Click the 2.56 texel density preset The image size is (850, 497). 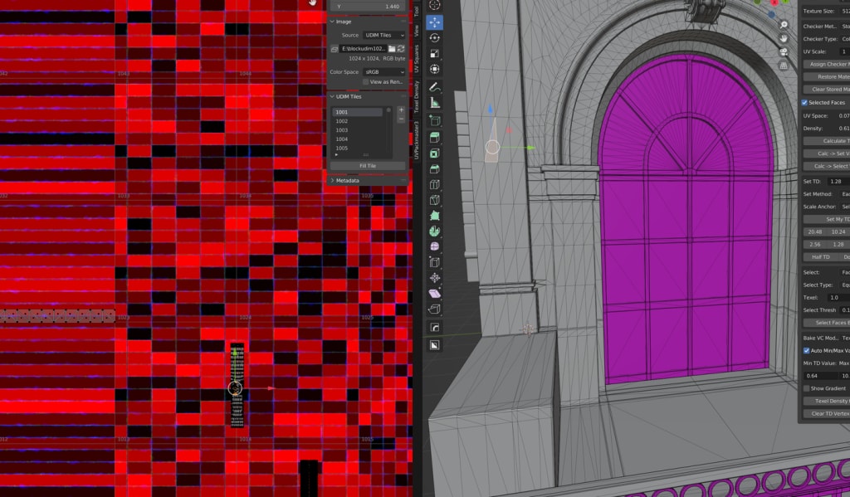815,244
